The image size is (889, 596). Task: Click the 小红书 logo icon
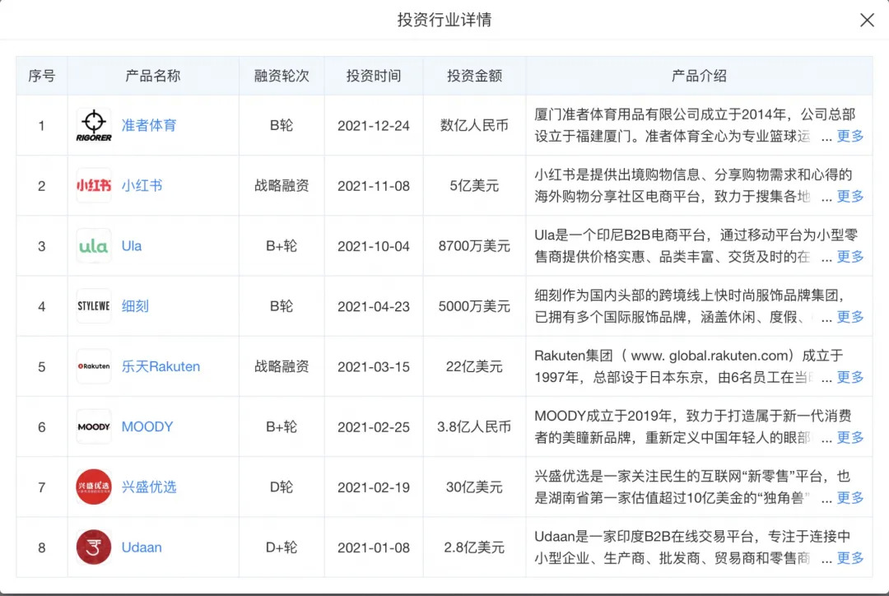coord(94,185)
